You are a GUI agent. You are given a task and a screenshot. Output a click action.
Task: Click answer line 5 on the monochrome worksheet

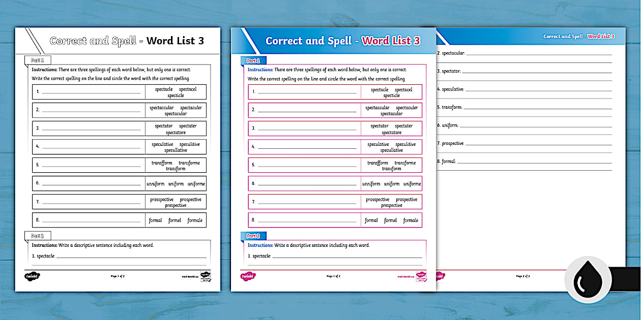click(91, 165)
